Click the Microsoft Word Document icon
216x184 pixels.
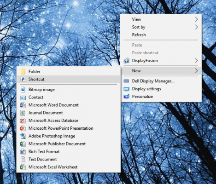tap(23, 105)
